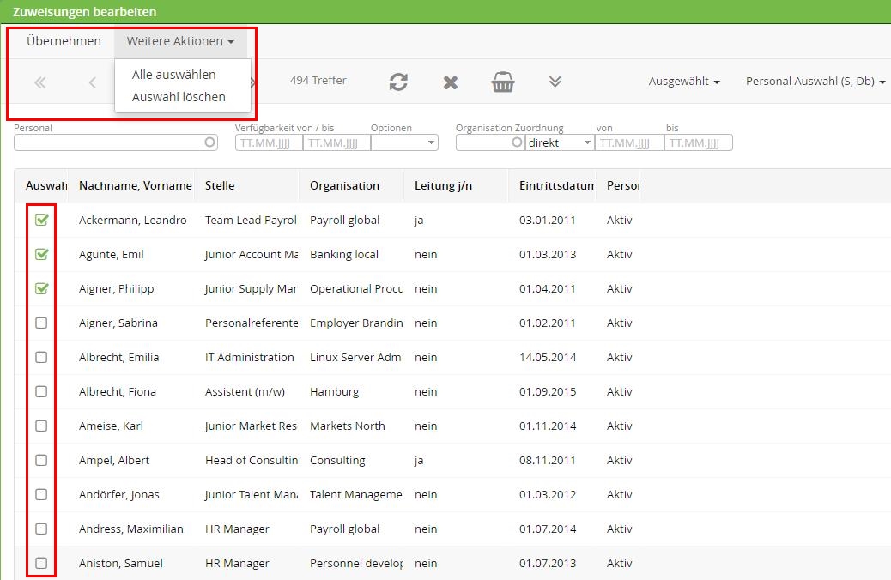
Task: Open the Weitere Aktionen dropdown
Action: point(181,41)
